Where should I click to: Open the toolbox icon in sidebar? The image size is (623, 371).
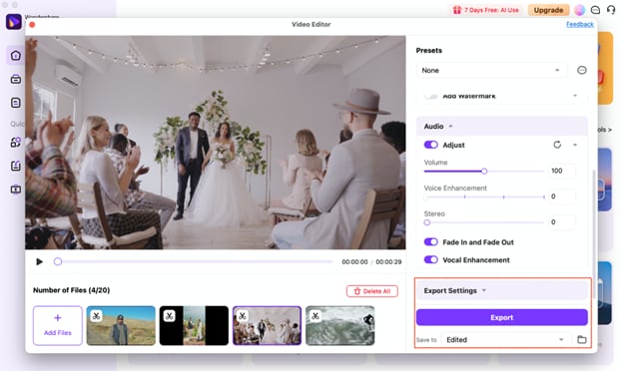[x=16, y=80]
